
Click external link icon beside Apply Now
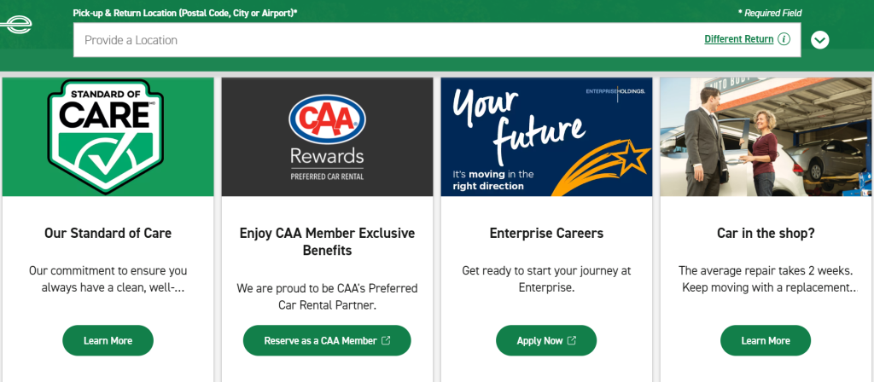point(572,341)
